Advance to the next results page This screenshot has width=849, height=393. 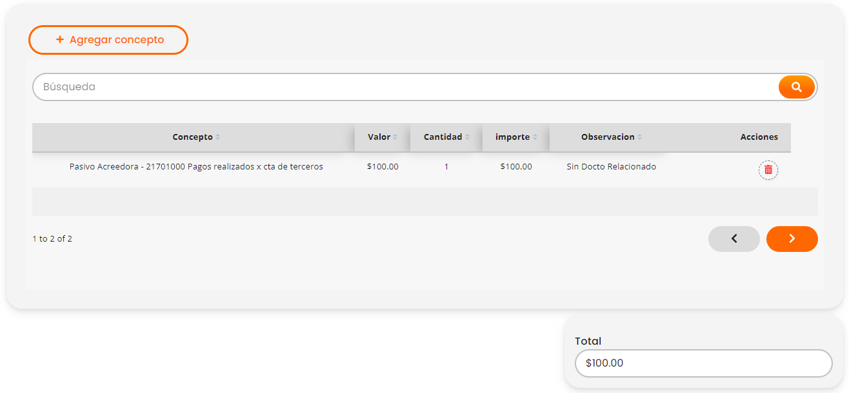click(792, 239)
